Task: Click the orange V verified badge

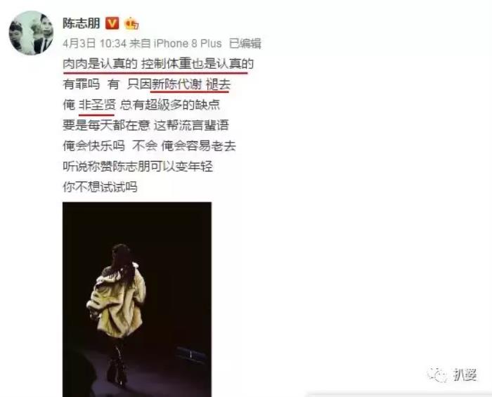Action: (112, 23)
